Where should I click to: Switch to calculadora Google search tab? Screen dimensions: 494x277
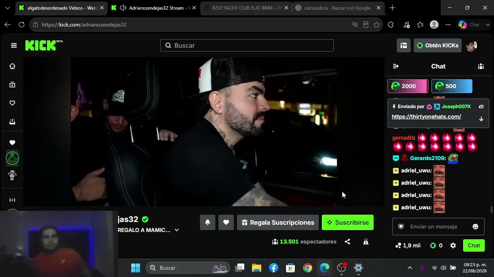pyautogui.click(x=338, y=8)
